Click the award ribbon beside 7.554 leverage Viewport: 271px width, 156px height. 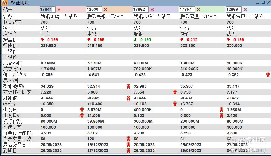(x=175, y=92)
